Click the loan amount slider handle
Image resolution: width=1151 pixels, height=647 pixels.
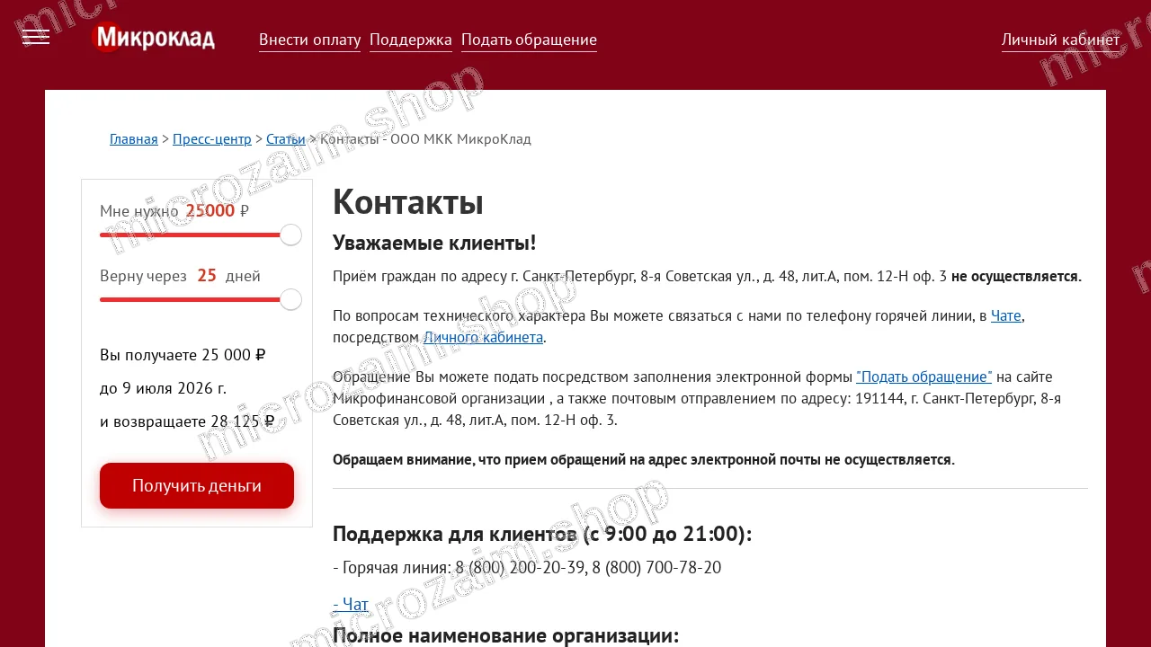(x=290, y=235)
